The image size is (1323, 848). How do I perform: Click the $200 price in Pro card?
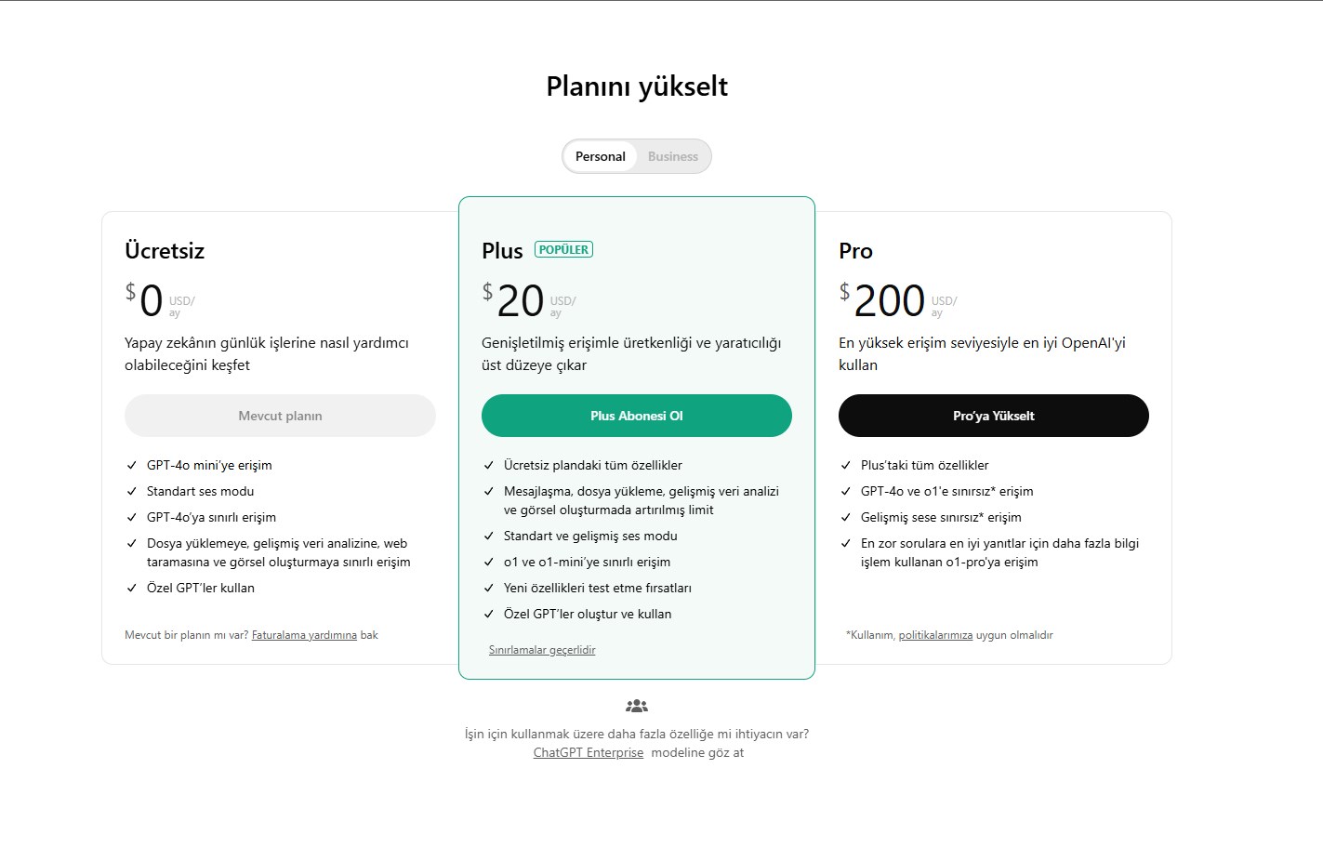pyautogui.click(x=889, y=300)
